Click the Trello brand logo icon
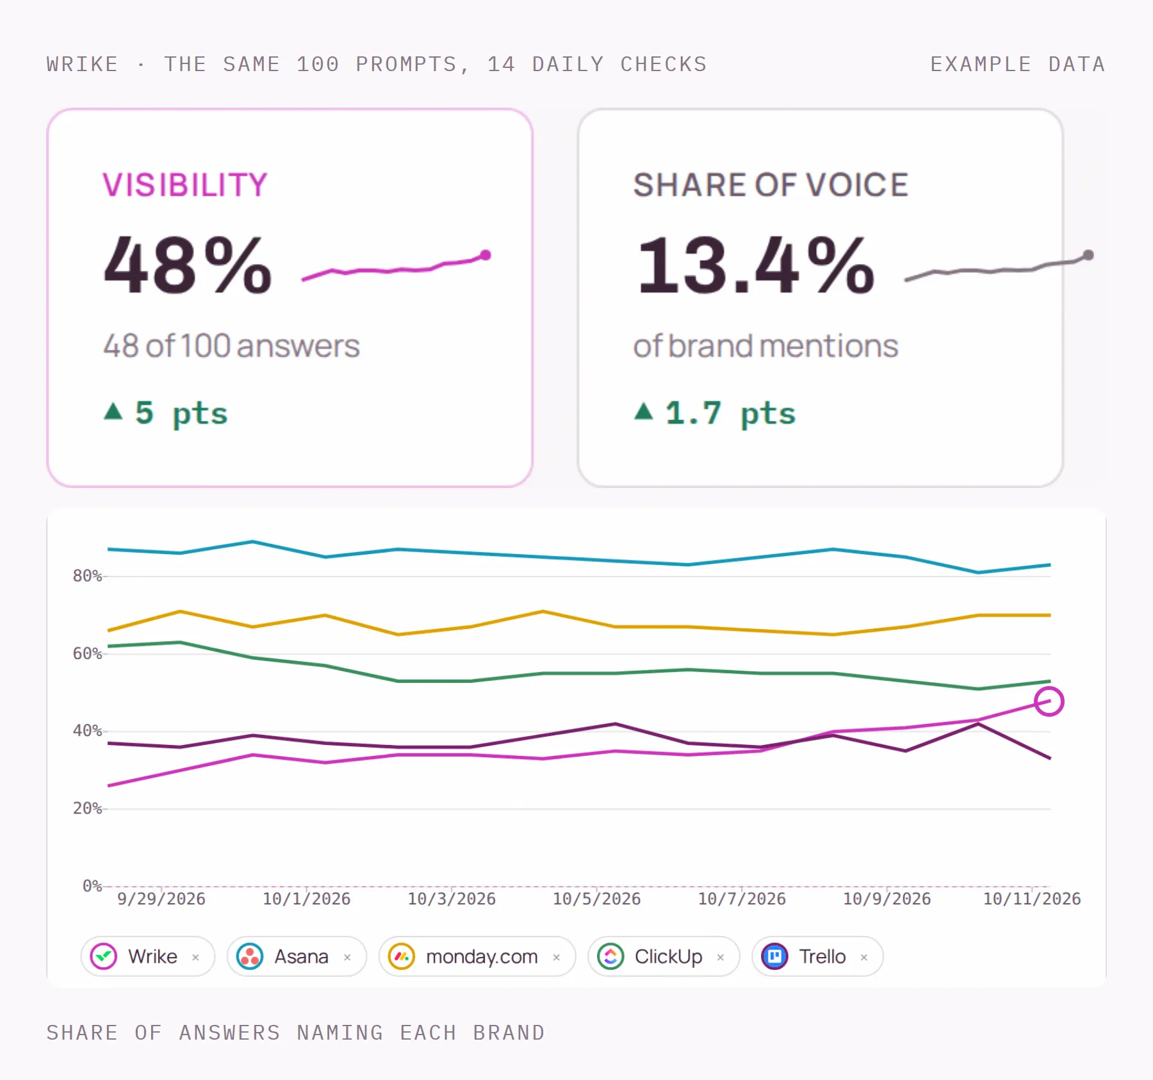This screenshot has width=1153, height=1080. coord(774,956)
